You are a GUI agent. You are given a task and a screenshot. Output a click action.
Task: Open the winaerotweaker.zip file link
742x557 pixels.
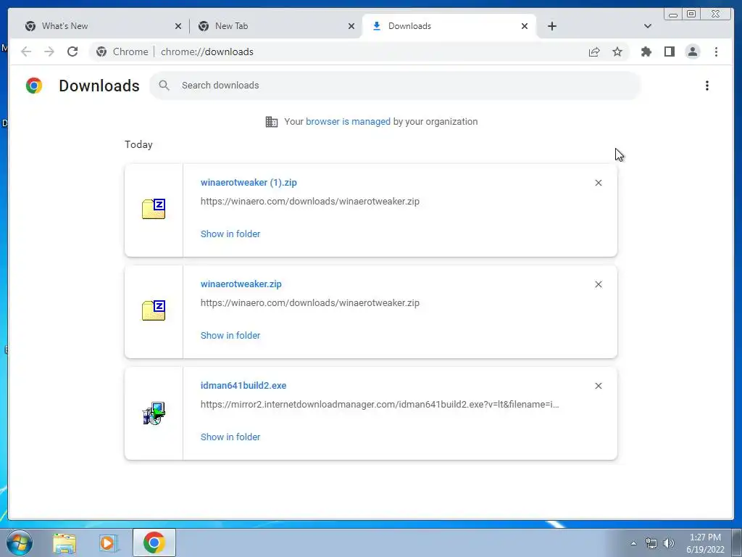pos(241,284)
